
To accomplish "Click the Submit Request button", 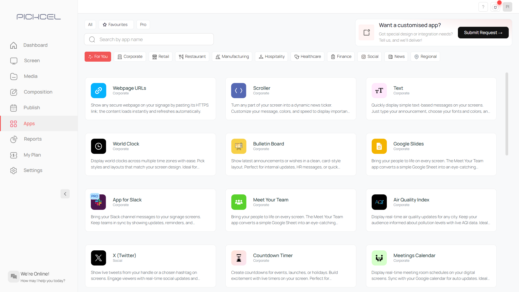I will [483, 32].
